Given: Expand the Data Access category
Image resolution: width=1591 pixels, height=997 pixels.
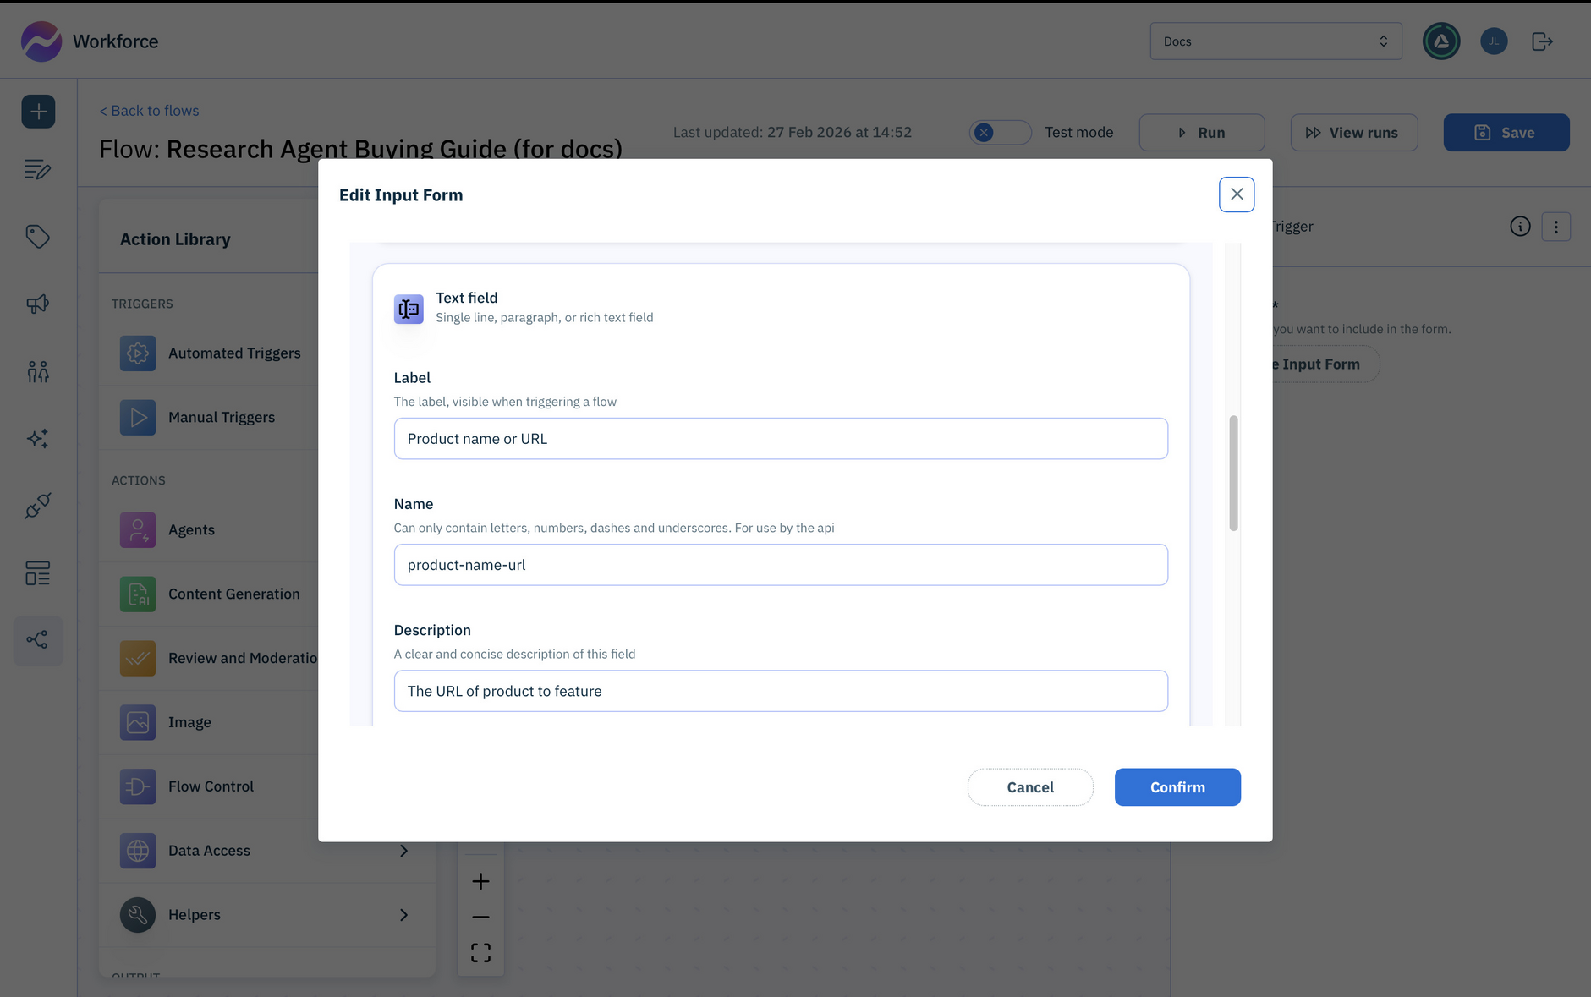Looking at the screenshot, I should (266, 850).
